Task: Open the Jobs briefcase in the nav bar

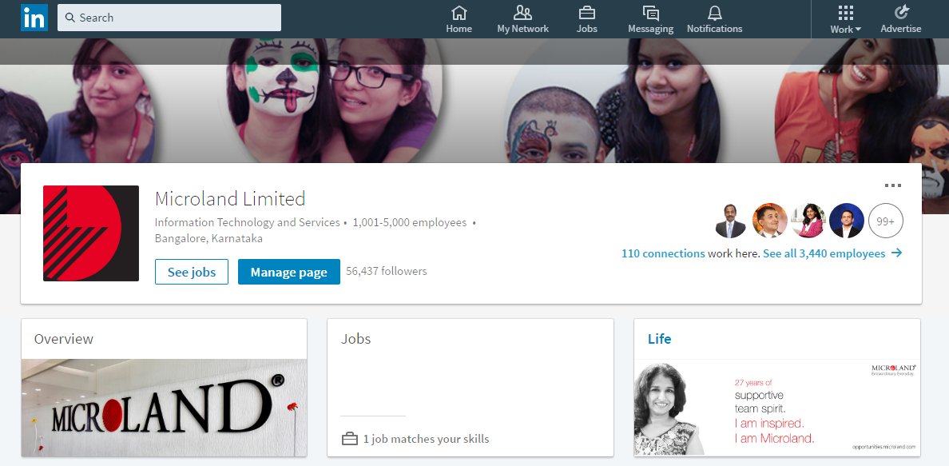Action: click(586, 19)
